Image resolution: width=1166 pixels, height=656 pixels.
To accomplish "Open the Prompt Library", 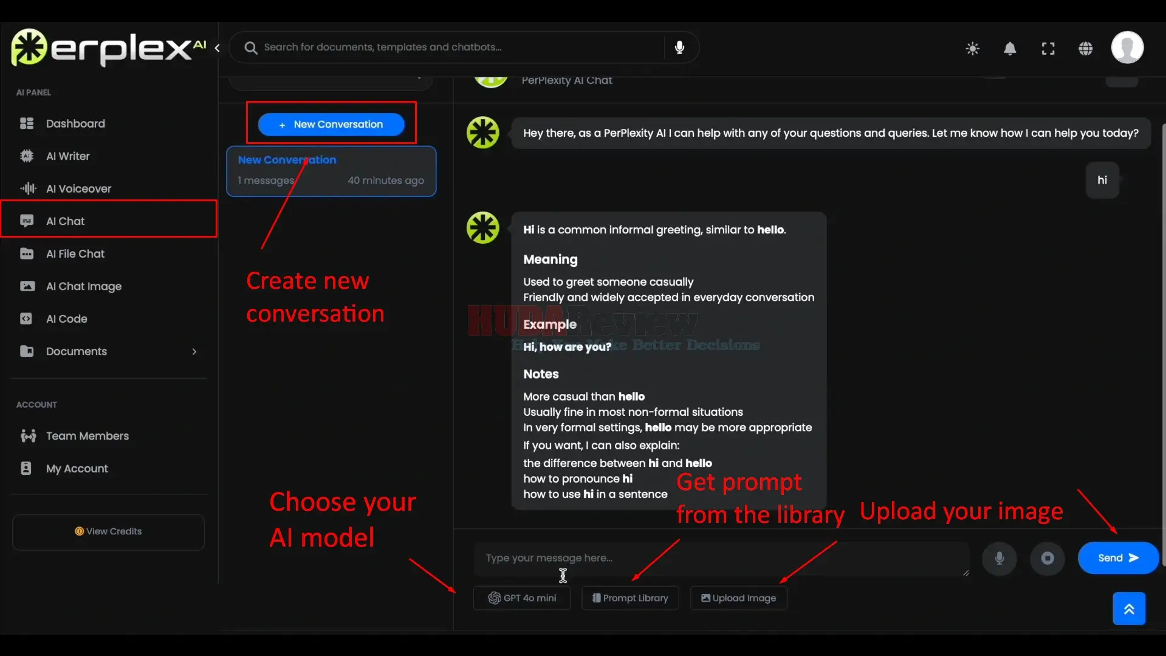I will [x=630, y=598].
